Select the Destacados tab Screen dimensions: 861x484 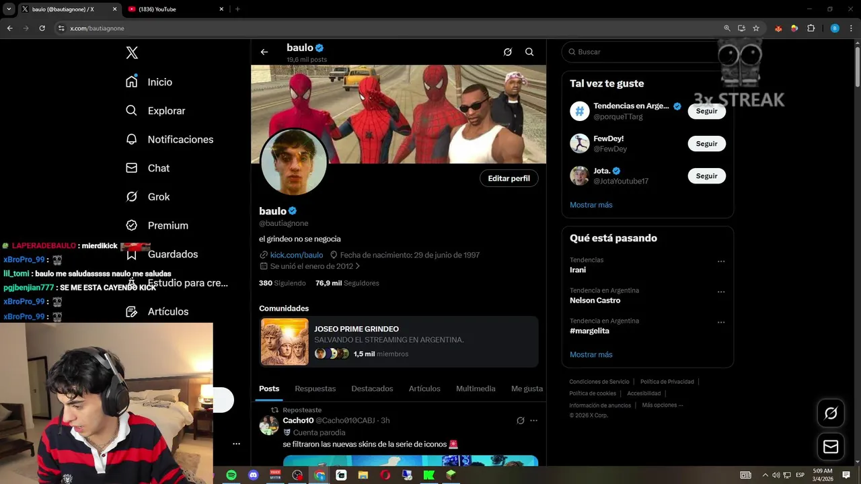point(372,389)
